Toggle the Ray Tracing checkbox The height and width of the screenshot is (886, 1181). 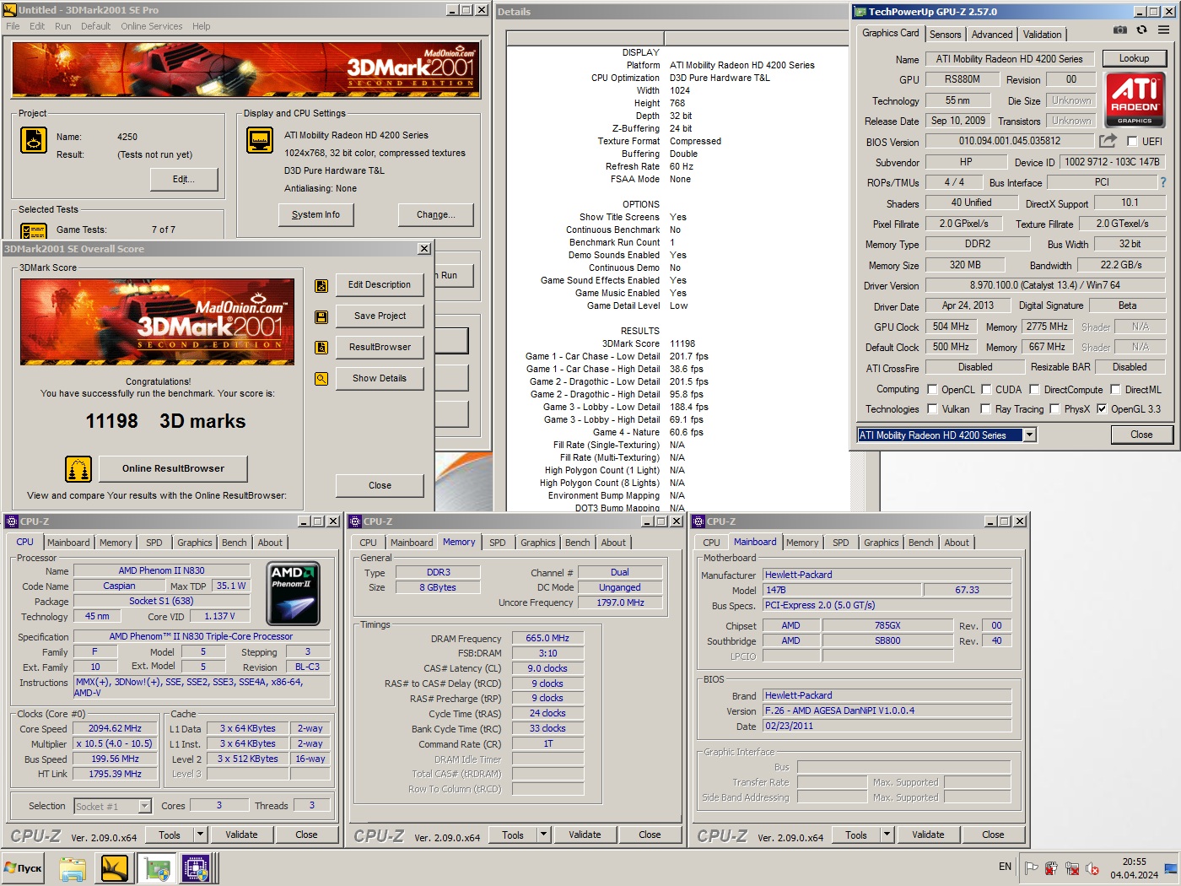click(985, 409)
